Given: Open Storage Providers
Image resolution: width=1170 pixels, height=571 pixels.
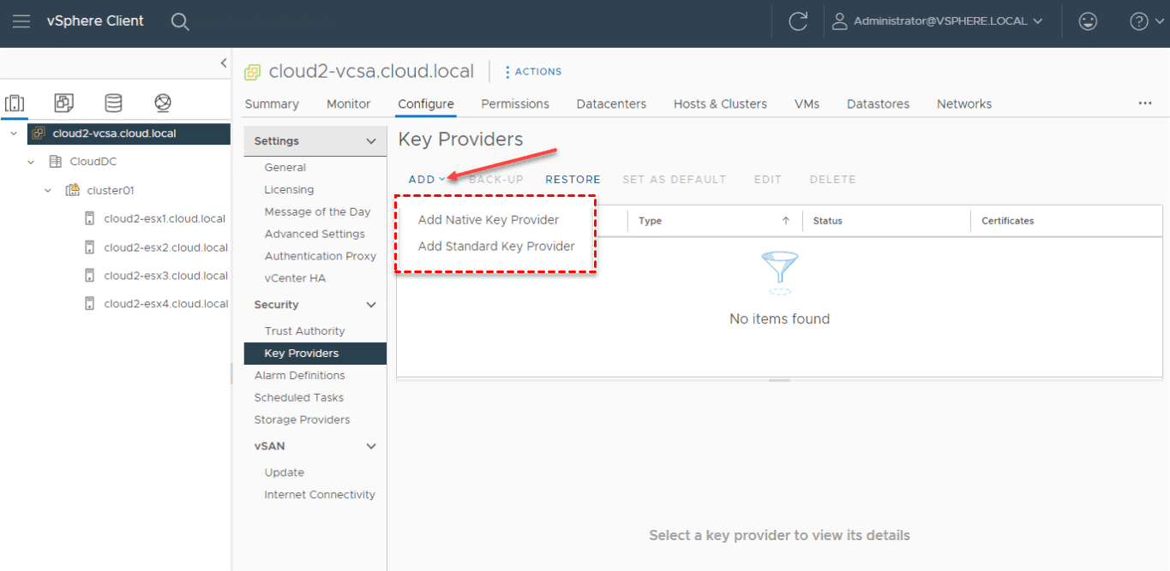Looking at the screenshot, I should (303, 419).
